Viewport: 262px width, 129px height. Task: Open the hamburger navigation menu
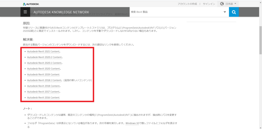pos(25,12)
